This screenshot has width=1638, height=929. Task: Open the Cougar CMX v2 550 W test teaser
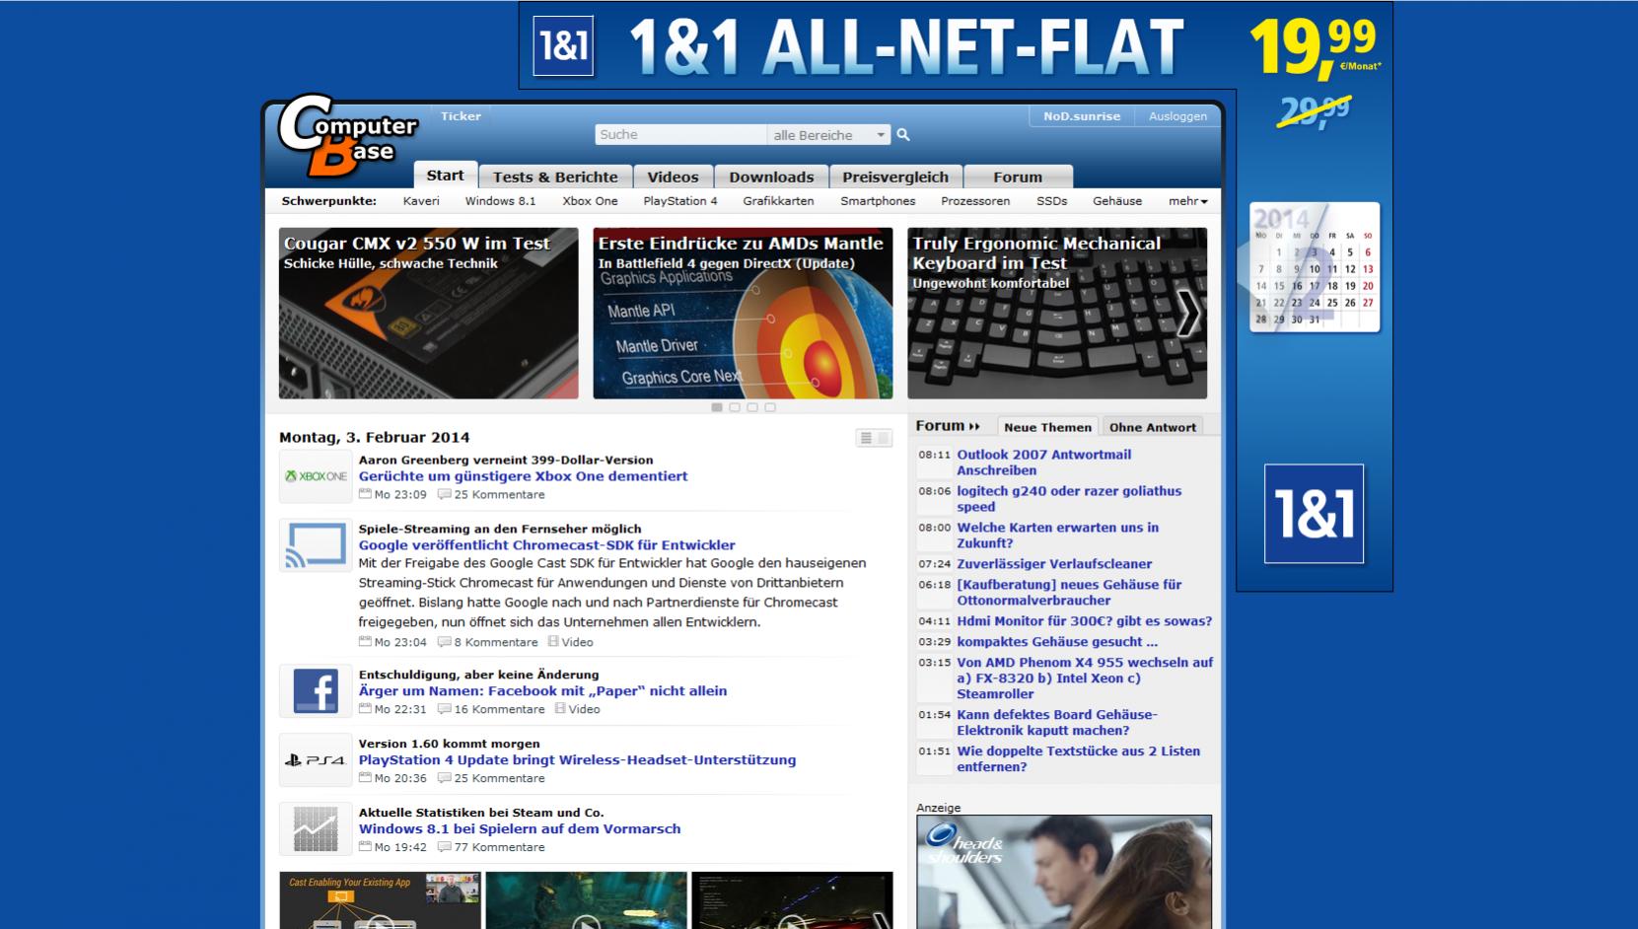[428, 314]
